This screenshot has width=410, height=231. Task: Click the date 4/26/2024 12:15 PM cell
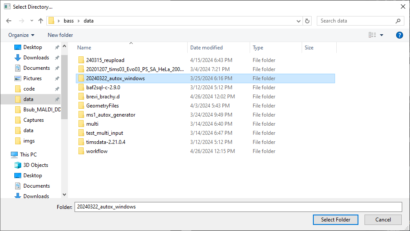[212, 151]
